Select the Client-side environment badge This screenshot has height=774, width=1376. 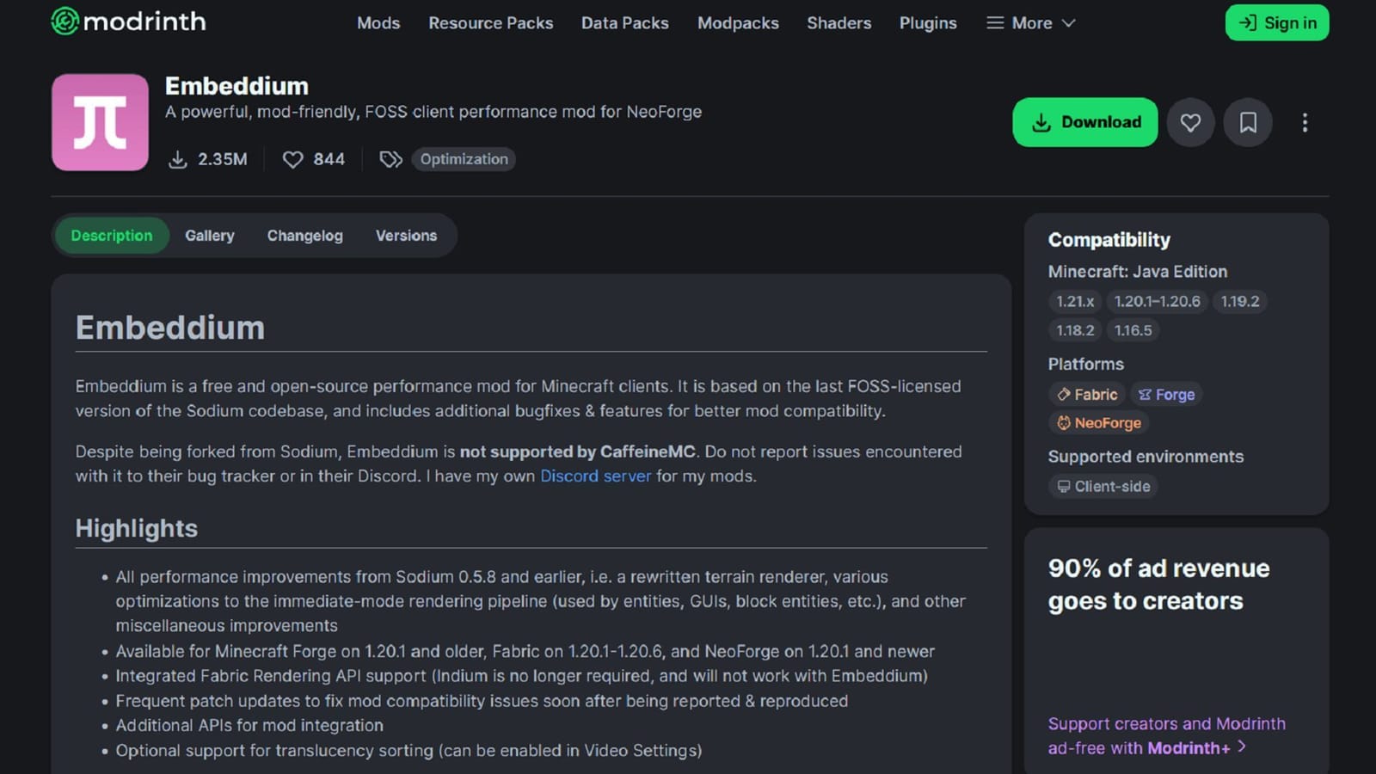click(1103, 486)
